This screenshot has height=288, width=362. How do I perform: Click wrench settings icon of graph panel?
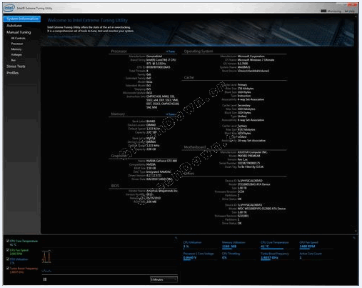coord(176,238)
